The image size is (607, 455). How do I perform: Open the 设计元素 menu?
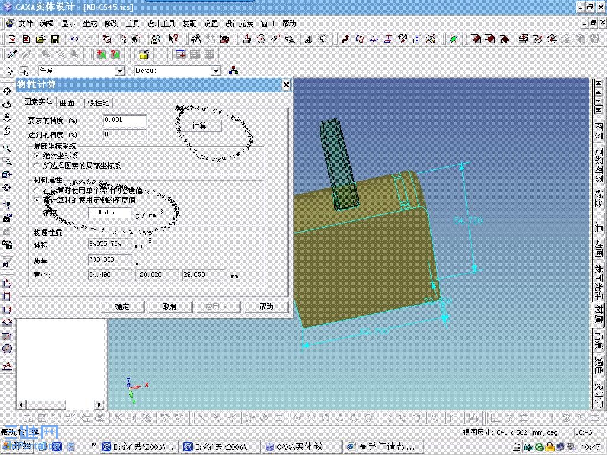click(239, 23)
